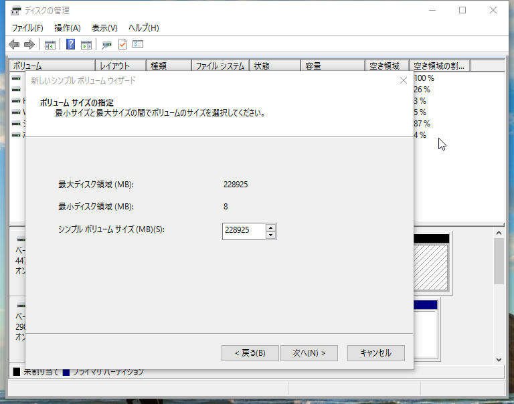The width and height of the screenshot is (514, 404).
Task: Open the 操作(A) menu
Action: coord(68,28)
